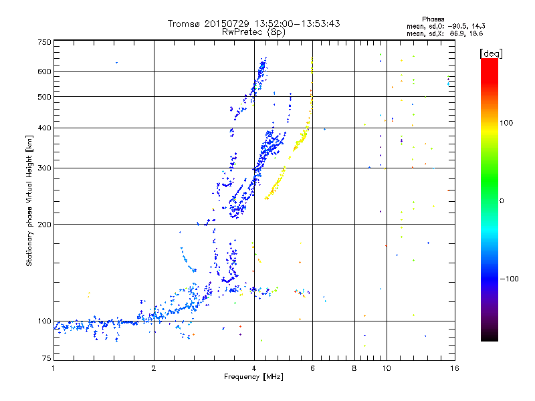
Task: Click the x-axis '6' tick label
Action: (x=312, y=368)
